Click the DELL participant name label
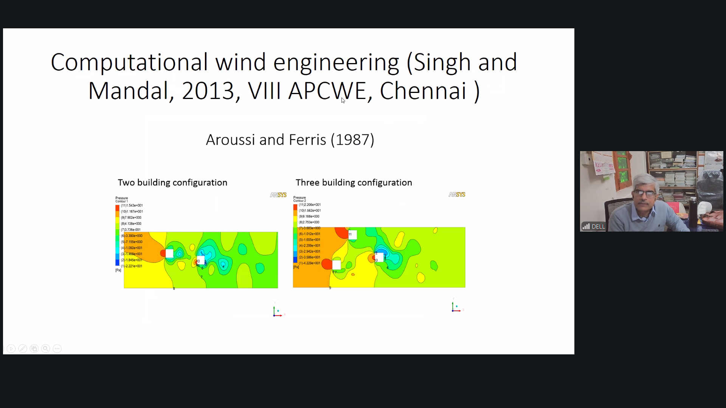 click(598, 227)
